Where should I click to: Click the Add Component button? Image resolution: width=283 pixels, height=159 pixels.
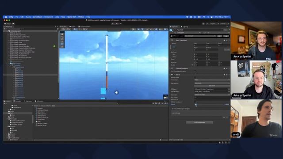pyautogui.click(x=199, y=122)
